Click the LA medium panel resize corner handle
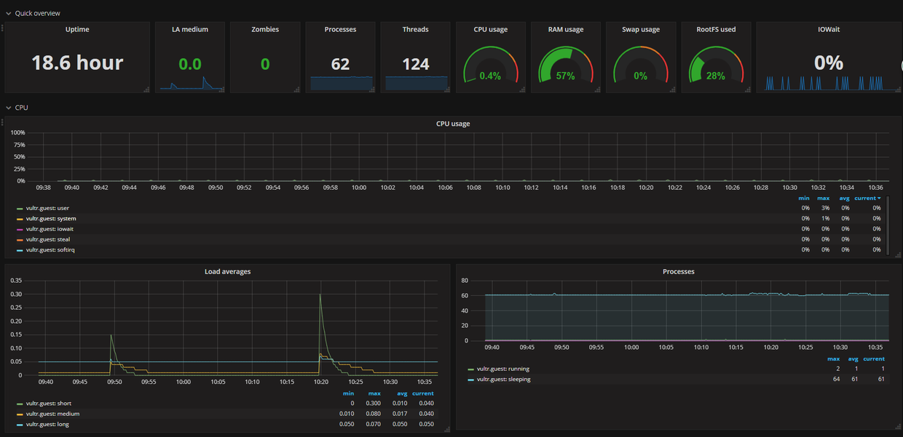Screen dimensions: 903x437 [222, 89]
